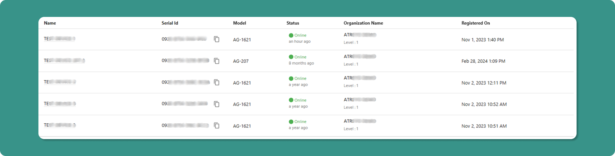Click the Feb 28, 2024 1:09 PM date
This screenshot has height=156, width=615.
click(484, 61)
